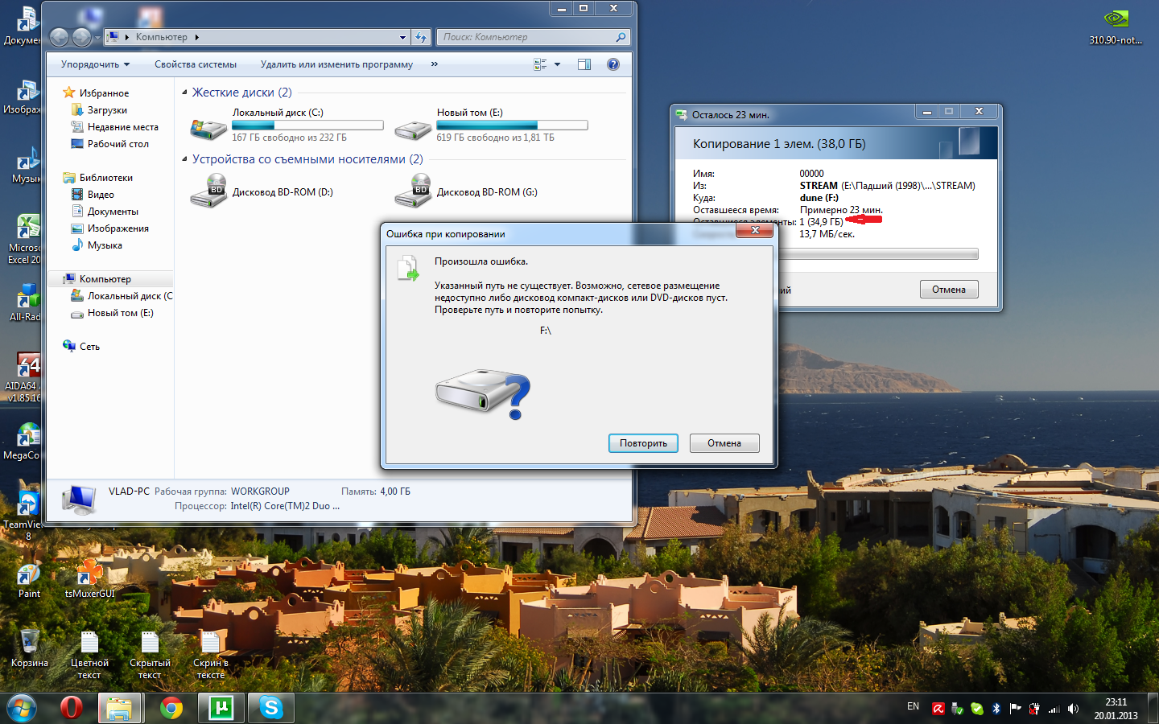Expand breadcrumb arrow before Компьютер
The height and width of the screenshot is (724, 1159).
[x=127, y=37]
